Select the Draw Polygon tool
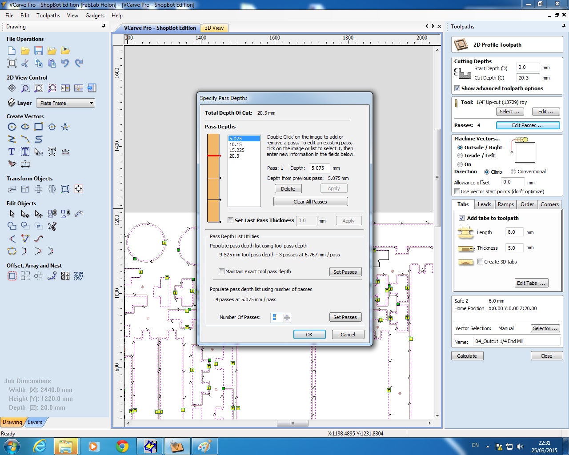Image resolution: width=569 pixels, height=455 pixels. (52, 127)
